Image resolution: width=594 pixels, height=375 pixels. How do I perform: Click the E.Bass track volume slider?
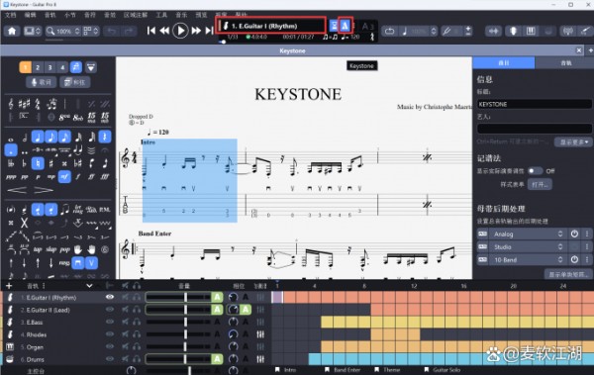178,322
